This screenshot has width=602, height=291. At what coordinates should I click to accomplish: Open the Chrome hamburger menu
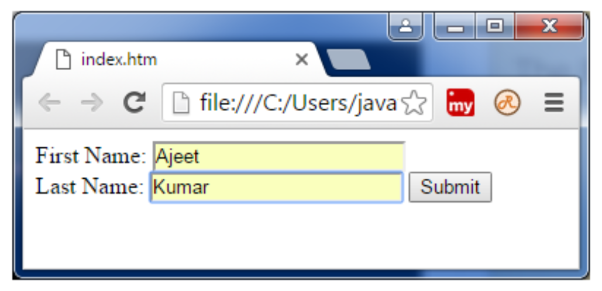pos(553,103)
